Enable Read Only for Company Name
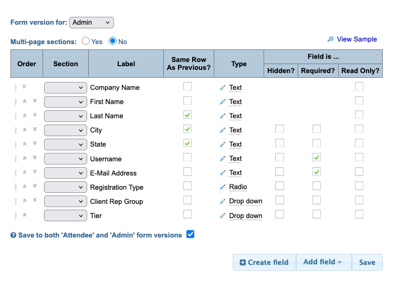 (359, 87)
